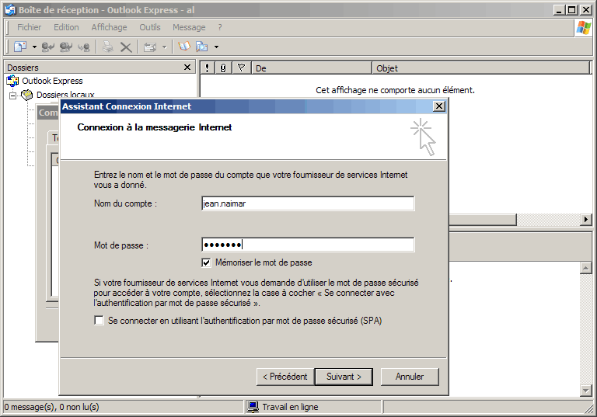Open the Address Book icon
The width and height of the screenshot is (597, 417).
(184, 47)
